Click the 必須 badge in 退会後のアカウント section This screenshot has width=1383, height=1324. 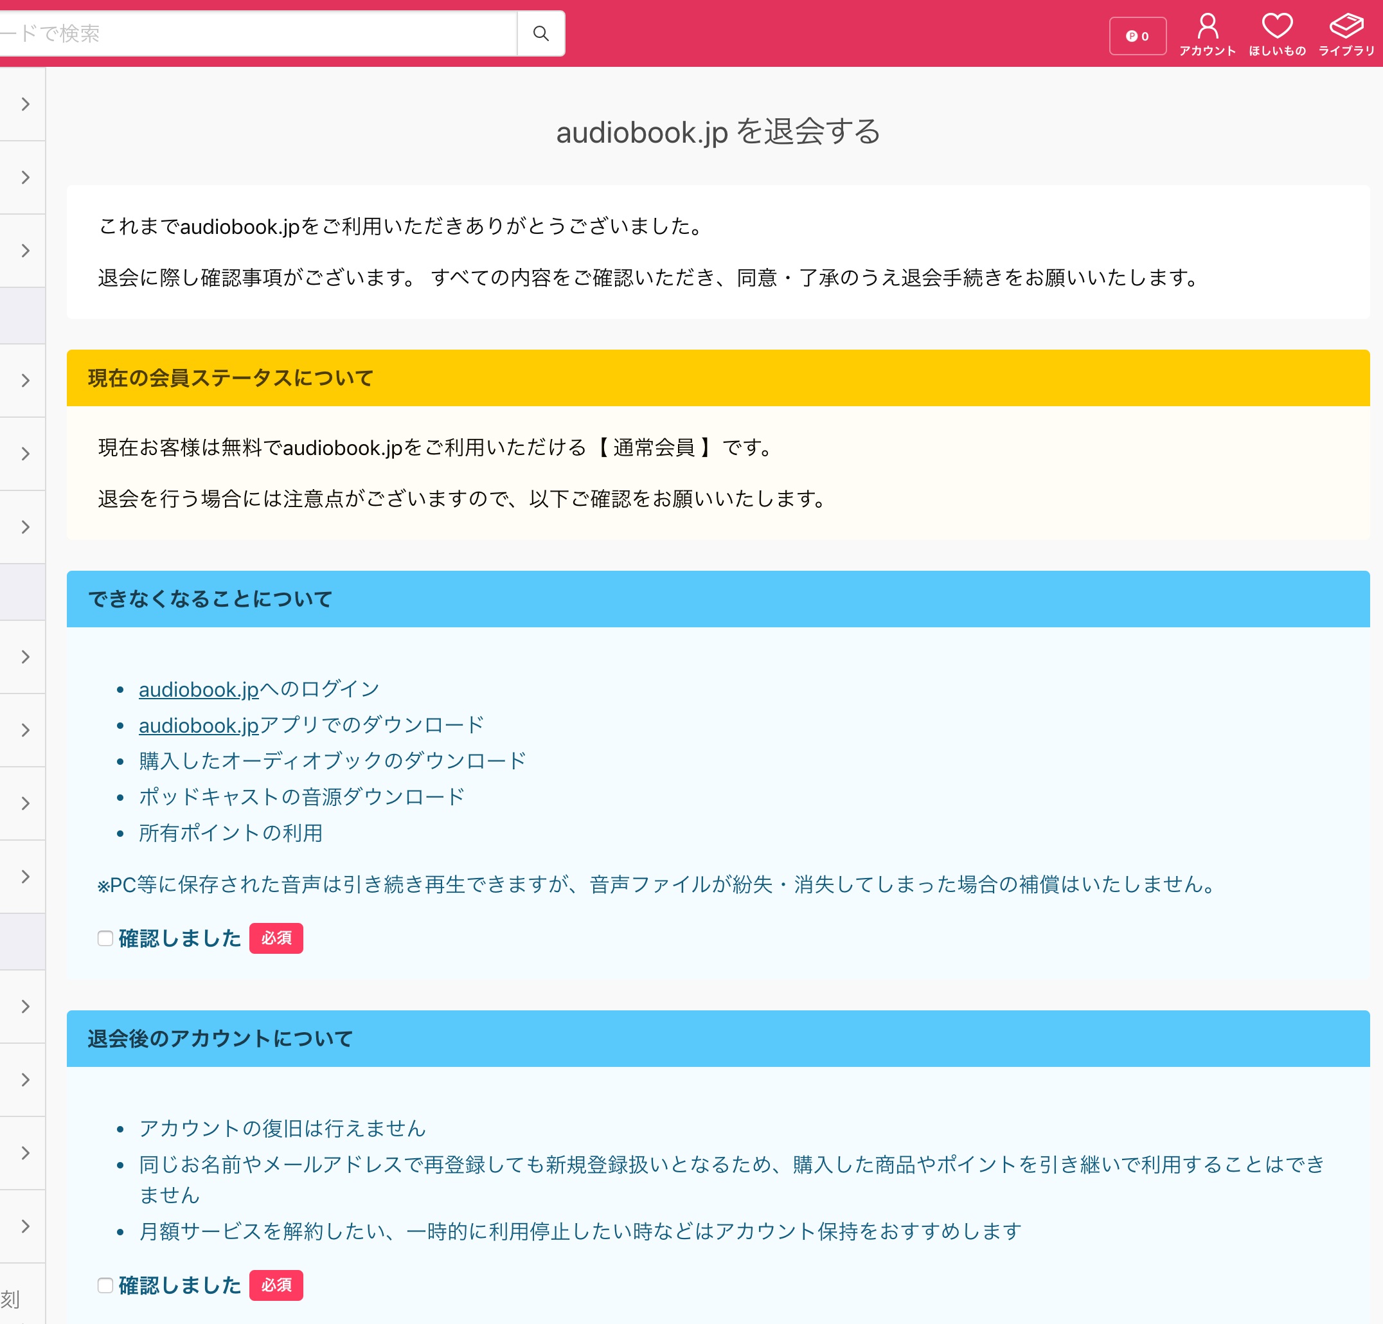[276, 1285]
